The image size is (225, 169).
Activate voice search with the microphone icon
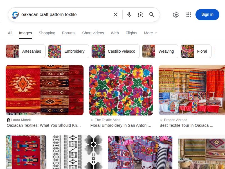click(x=129, y=14)
